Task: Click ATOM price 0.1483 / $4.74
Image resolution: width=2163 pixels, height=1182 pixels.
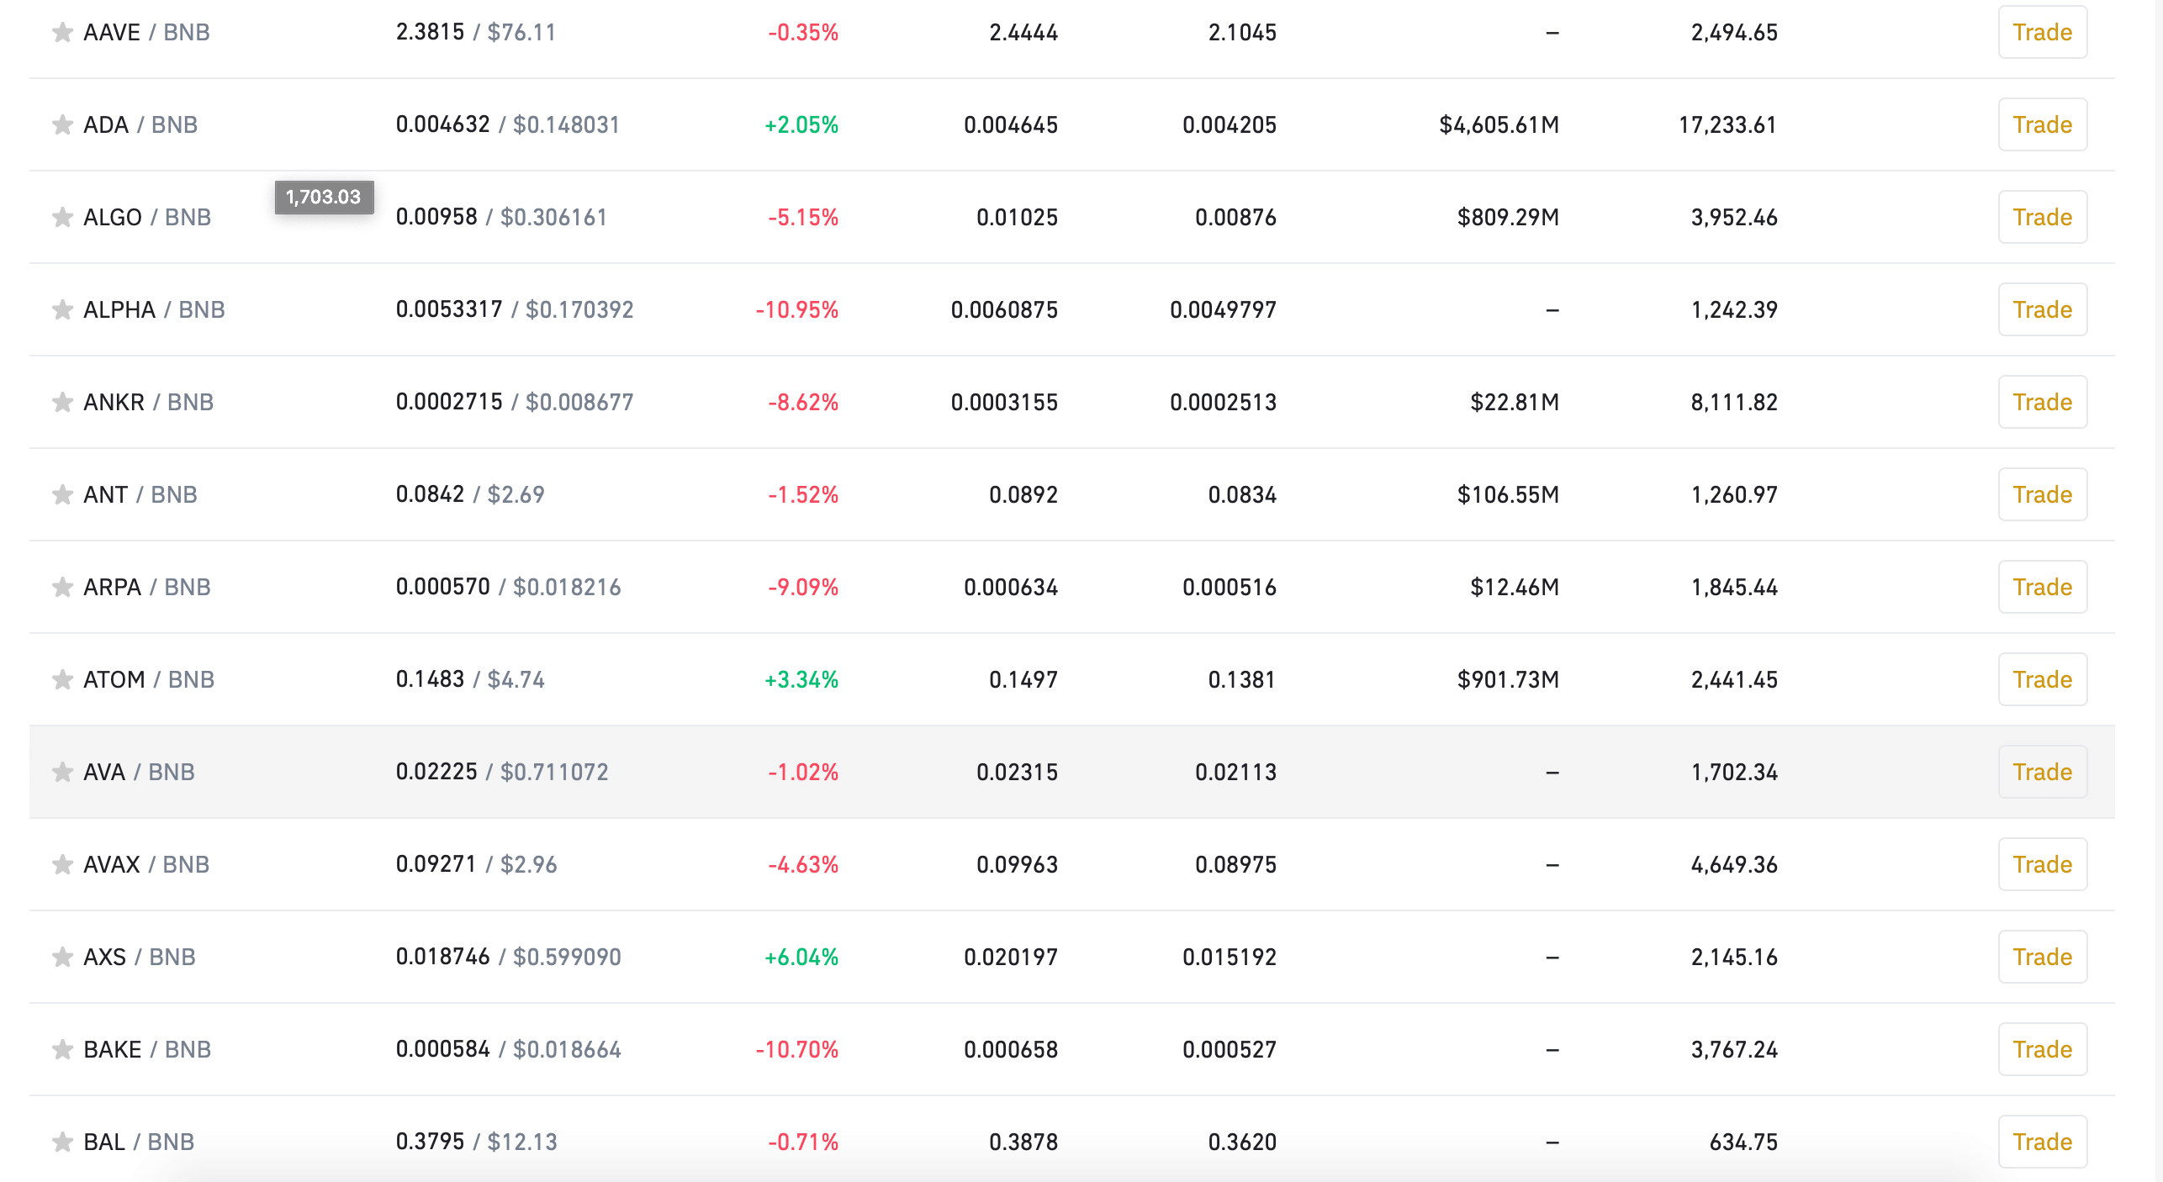Action: tap(470, 680)
